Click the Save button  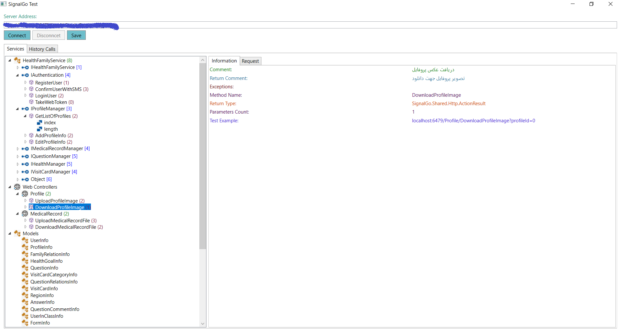pyautogui.click(x=76, y=36)
